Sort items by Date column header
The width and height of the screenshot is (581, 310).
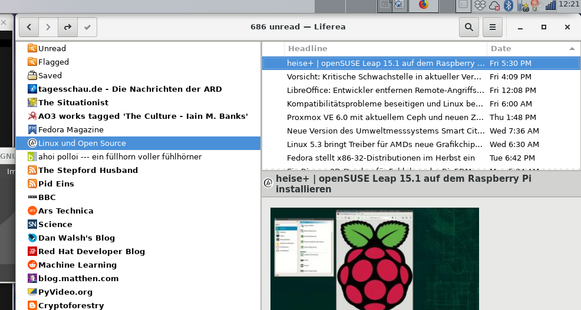[x=533, y=48]
